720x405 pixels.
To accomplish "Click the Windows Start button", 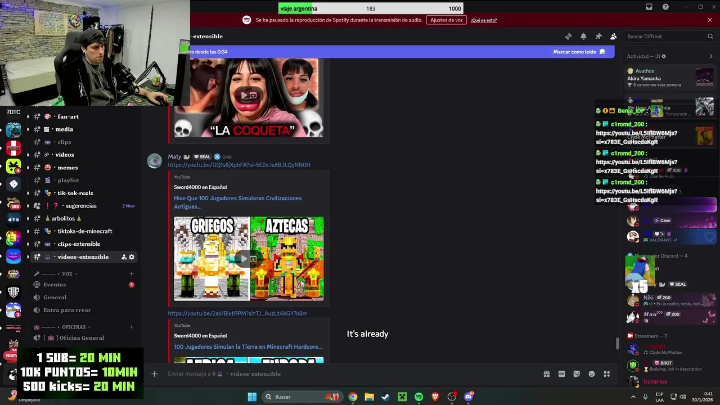I will (x=252, y=397).
